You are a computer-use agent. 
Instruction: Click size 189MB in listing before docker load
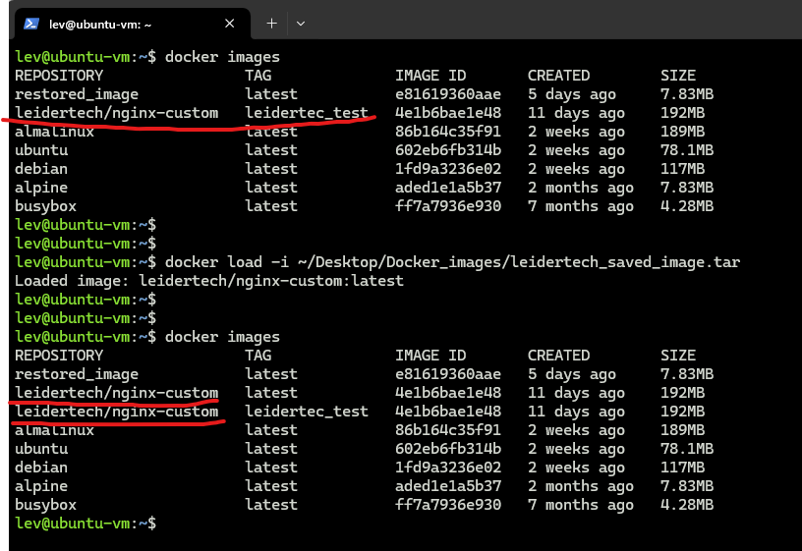pos(682,132)
